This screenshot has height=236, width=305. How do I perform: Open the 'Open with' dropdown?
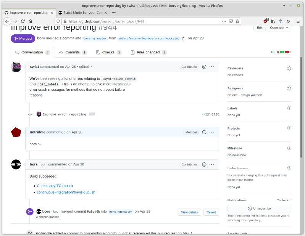pos(279,28)
